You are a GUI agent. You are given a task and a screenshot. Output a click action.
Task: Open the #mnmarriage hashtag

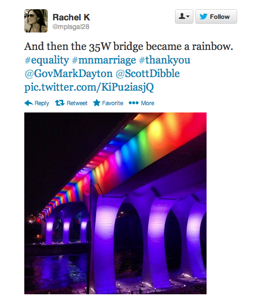104,60
